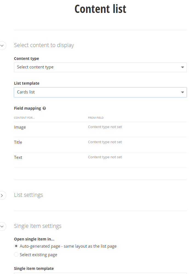Select Auto-generated page radio option
This screenshot has height=274, width=196.
pyautogui.click(x=16, y=246)
